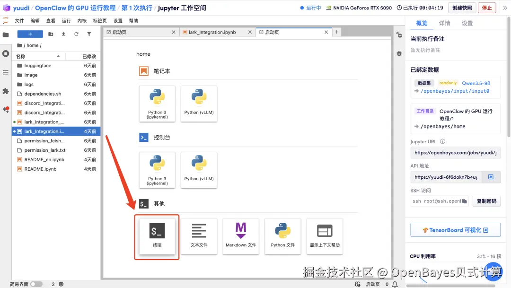Open the logs folder
Viewport: 511px width, 288px height.
pos(56,84)
